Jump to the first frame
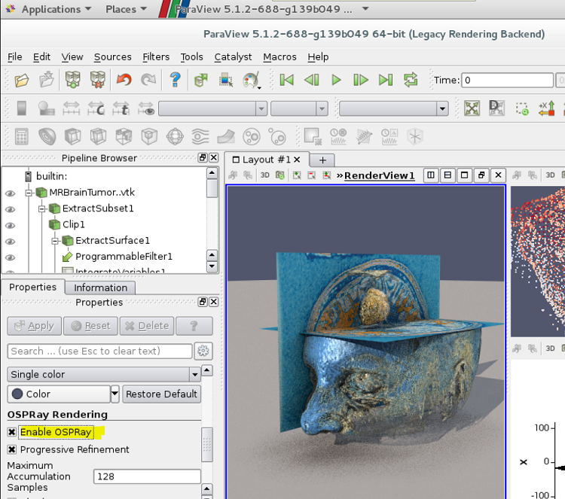The image size is (565, 499). [x=286, y=80]
